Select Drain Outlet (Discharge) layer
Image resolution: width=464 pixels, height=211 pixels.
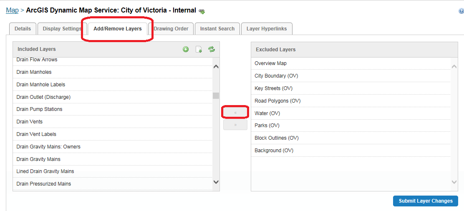point(112,97)
